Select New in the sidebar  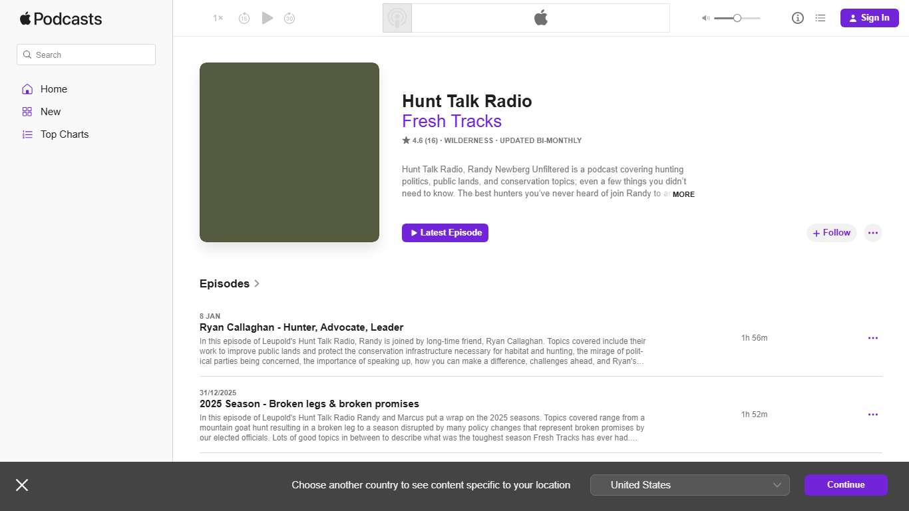(x=50, y=111)
